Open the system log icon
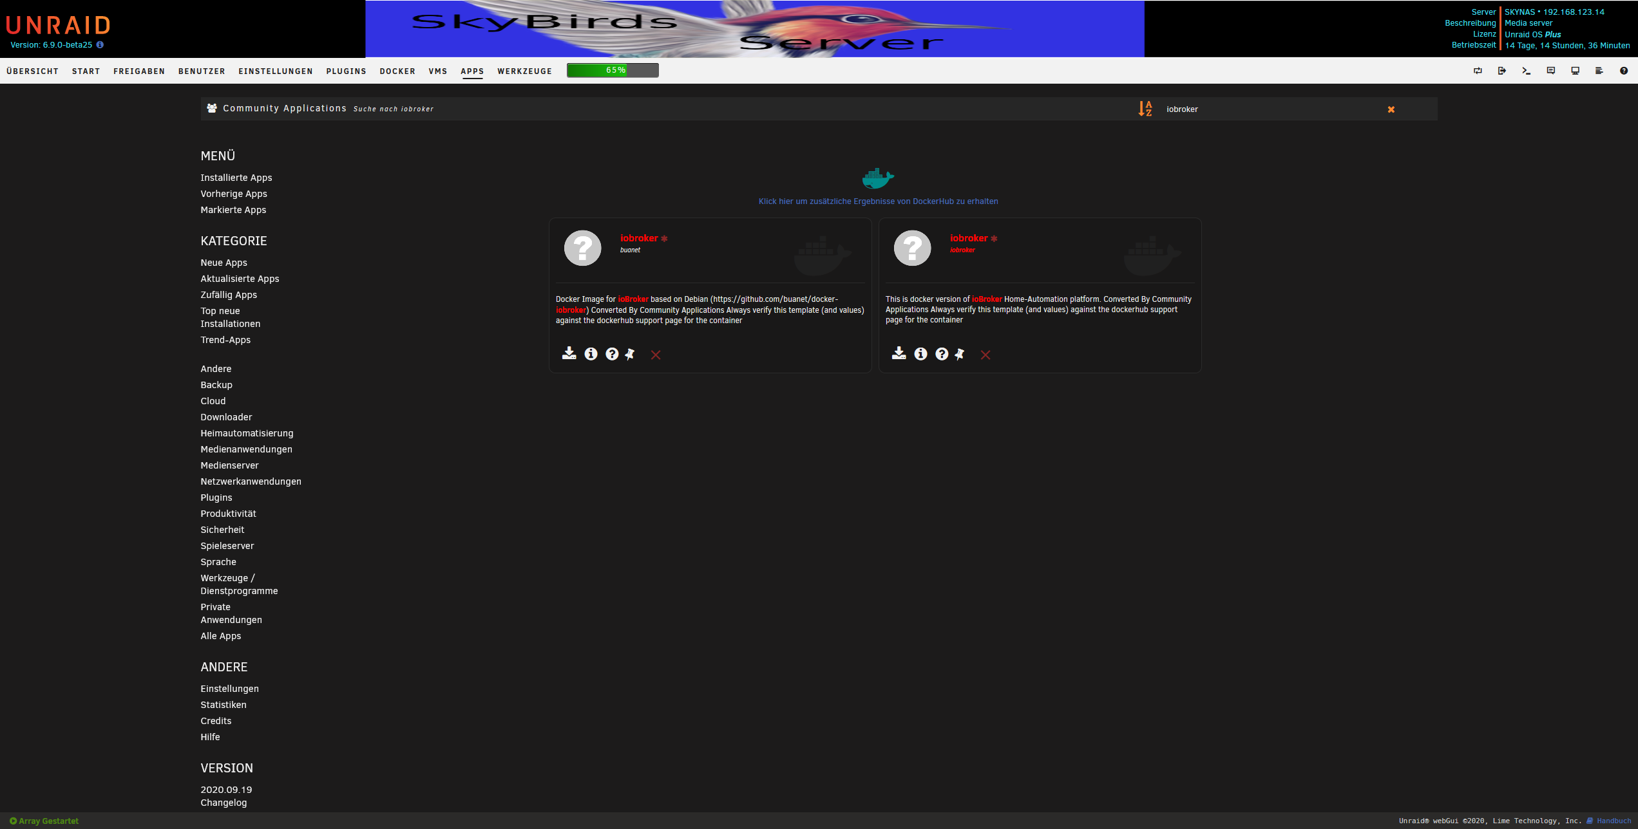This screenshot has width=1638, height=829. click(x=1599, y=71)
